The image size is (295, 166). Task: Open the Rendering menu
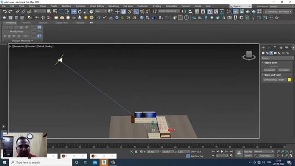point(113,6)
